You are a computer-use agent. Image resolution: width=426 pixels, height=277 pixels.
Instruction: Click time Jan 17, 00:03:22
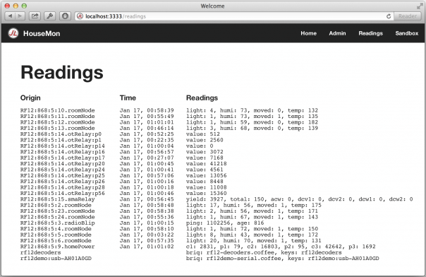pyautogui.click(x=147, y=235)
